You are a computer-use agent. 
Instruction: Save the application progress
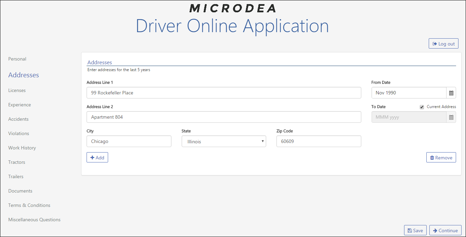(x=415, y=230)
